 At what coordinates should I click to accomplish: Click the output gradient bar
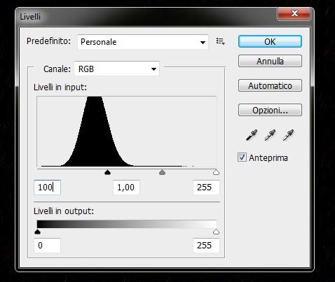point(127,224)
